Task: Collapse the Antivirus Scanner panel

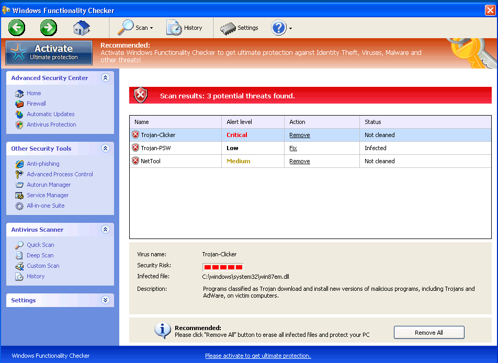Action: click(x=105, y=230)
